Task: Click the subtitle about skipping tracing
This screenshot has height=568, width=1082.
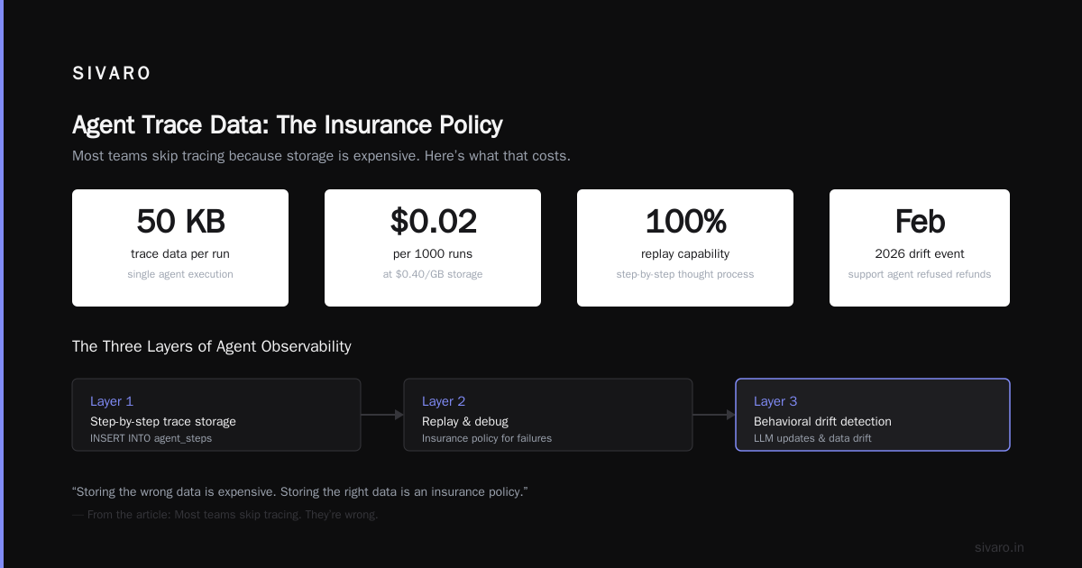Action: pyautogui.click(x=321, y=156)
